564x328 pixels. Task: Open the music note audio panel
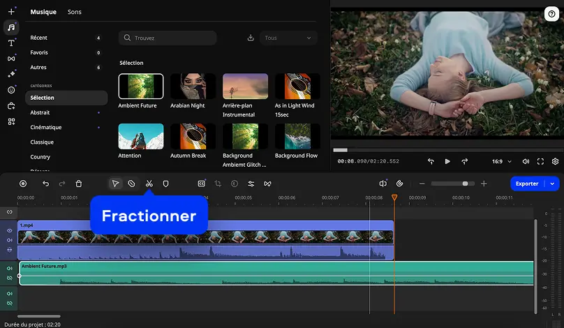(11, 27)
